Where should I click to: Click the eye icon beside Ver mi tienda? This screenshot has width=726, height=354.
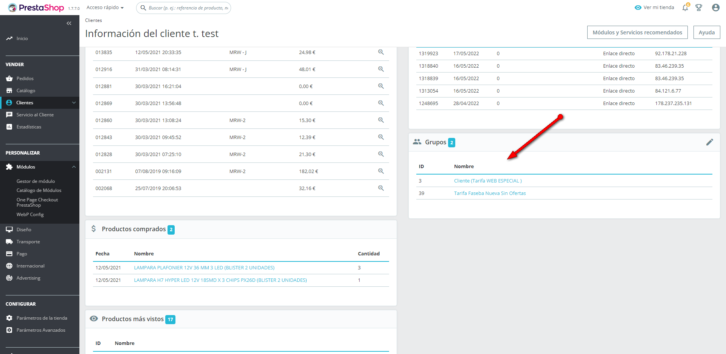(638, 8)
